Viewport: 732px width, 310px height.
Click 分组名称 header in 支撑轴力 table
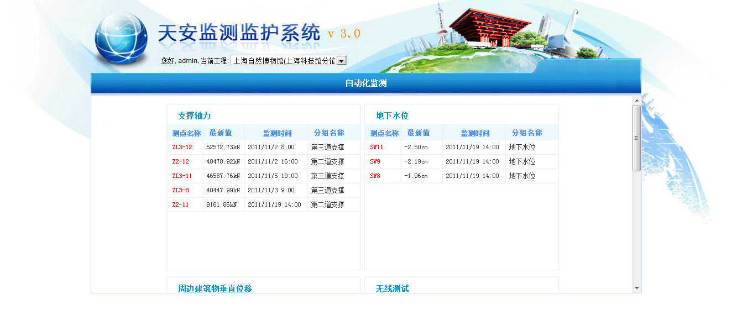(x=329, y=133)
